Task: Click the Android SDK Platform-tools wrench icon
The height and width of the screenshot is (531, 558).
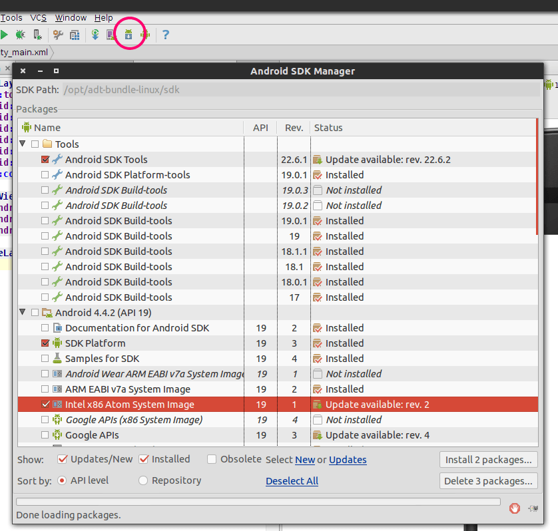Action: (57, 174)
